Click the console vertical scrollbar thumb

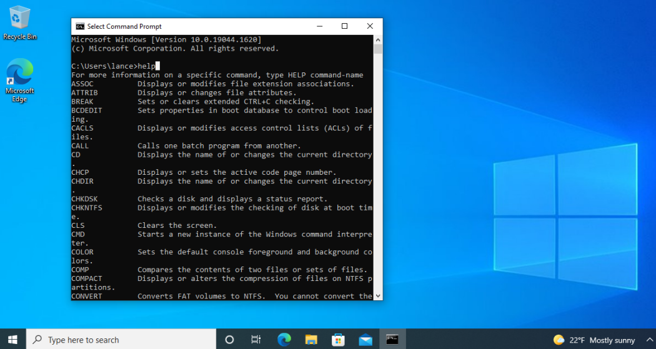click(x=378, y=49)
